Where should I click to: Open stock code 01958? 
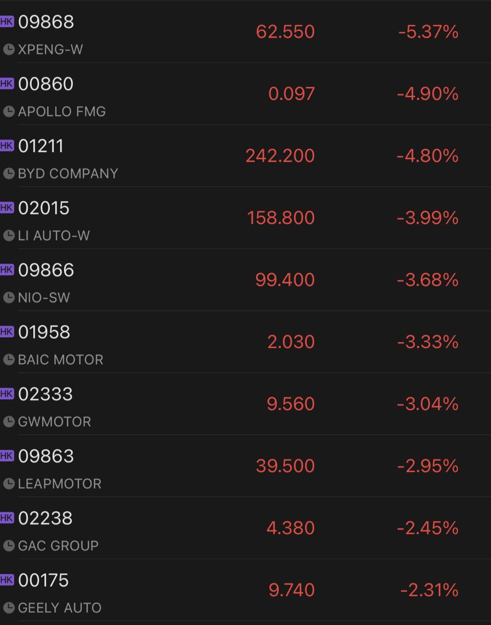point(44,332)
